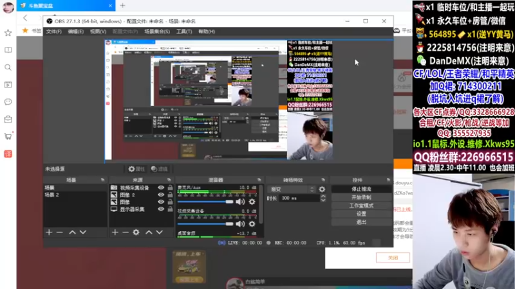
Task: Toggle visibility of 显示器采集 source
Action: (161, 209)
